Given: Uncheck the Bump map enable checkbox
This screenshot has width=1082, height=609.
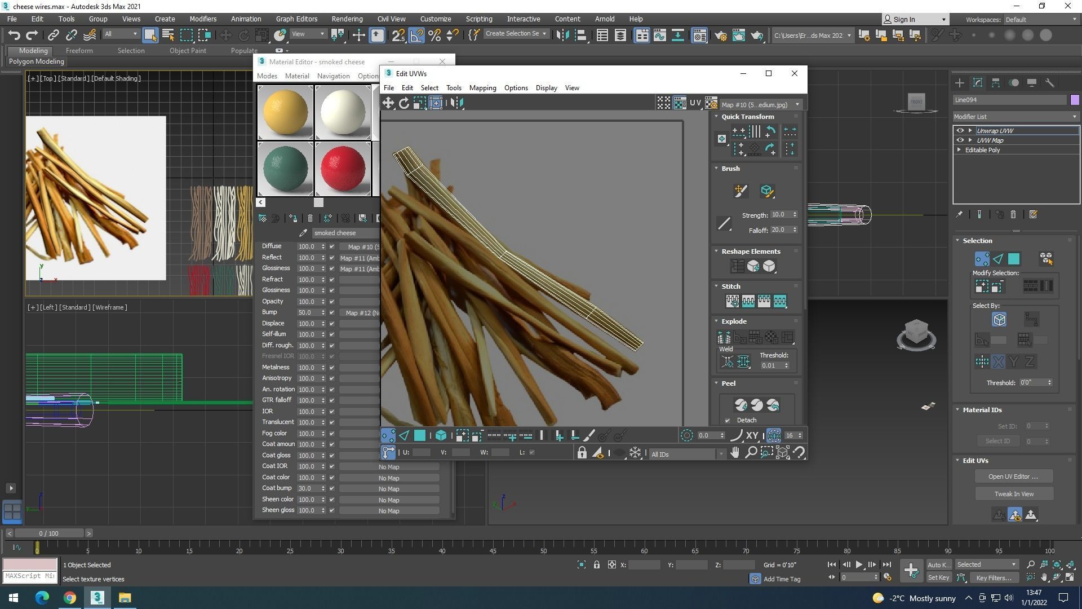Looking at the screenshot, I should coord(332,312).
